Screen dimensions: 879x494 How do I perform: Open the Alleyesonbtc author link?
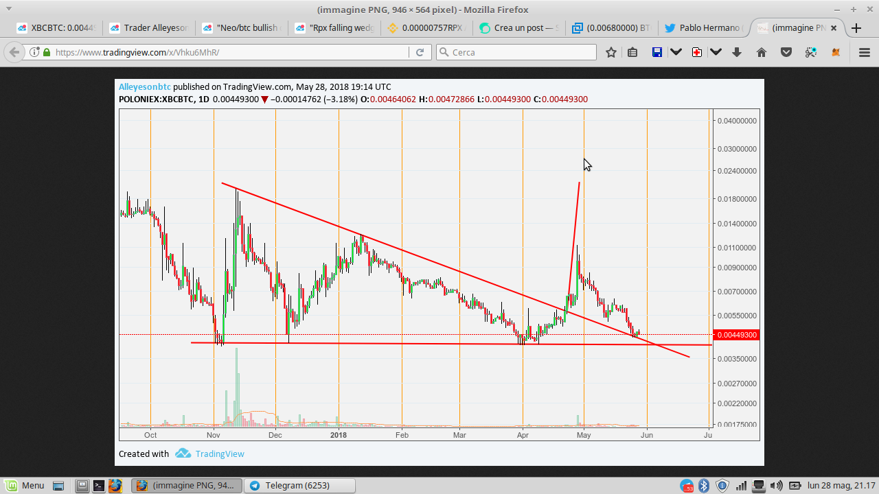[x=145, y=87]
